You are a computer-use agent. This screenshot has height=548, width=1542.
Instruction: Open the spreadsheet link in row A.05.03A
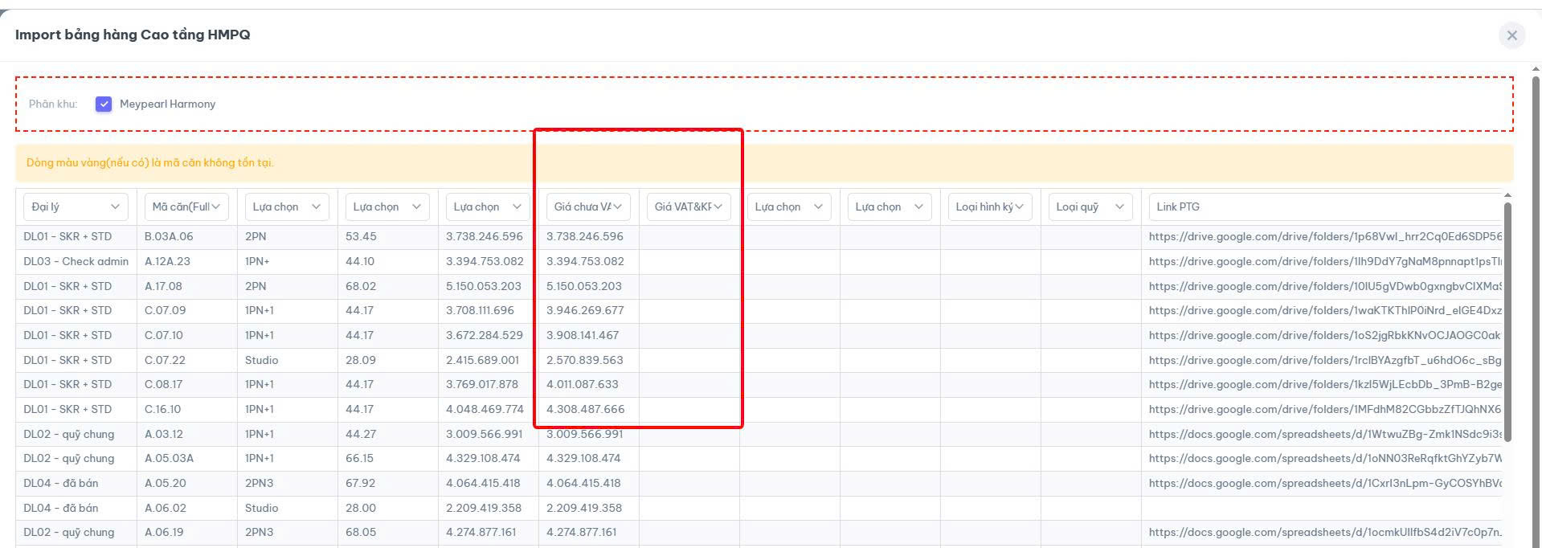coord(1325,458)
